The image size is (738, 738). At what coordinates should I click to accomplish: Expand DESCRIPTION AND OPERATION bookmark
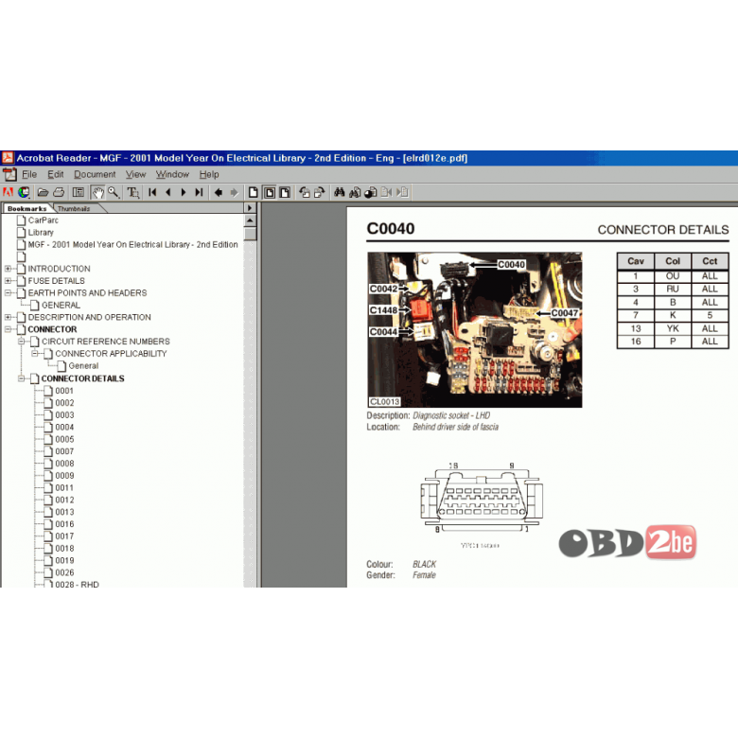[8, 317]
